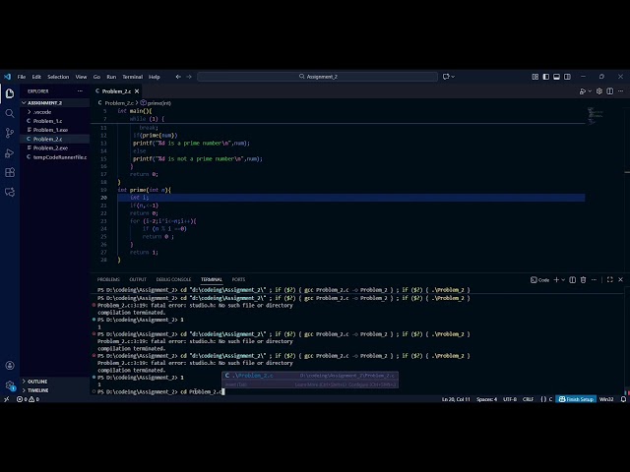
Task: Expand the TIMELINE section
Action: (55, 390)
